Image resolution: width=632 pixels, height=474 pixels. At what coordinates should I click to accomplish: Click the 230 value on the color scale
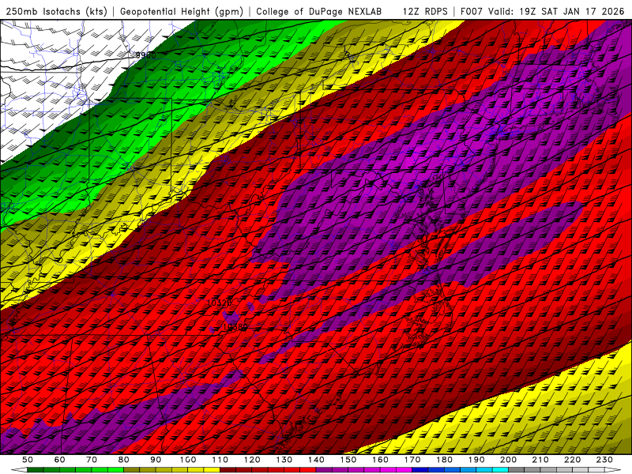pyautogui.click(x=604, y=460)
